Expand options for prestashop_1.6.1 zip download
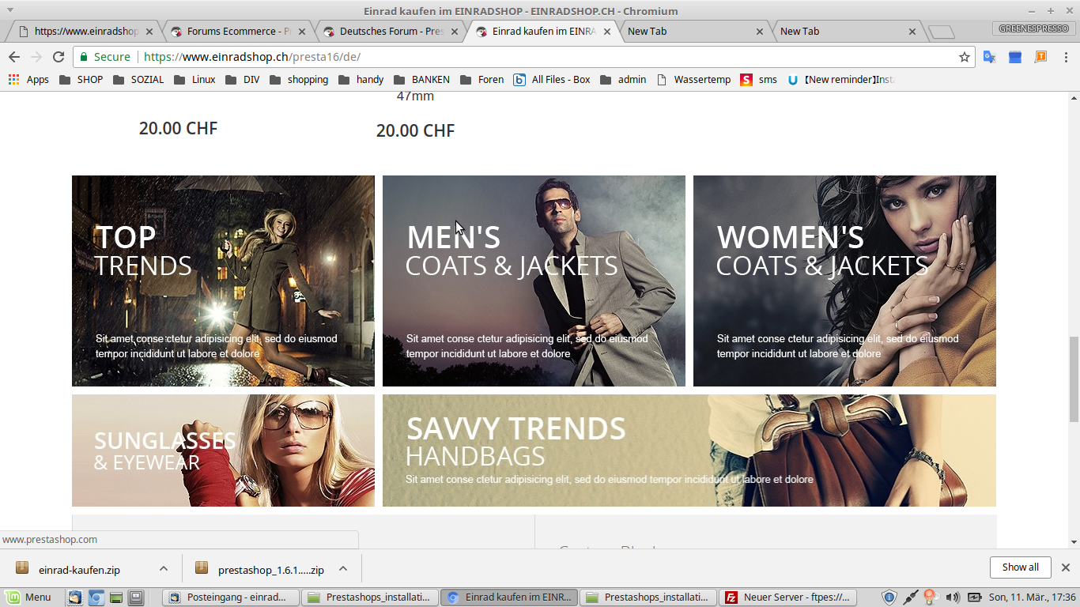Screen dimensions: 1080x607 coord(343,568)
